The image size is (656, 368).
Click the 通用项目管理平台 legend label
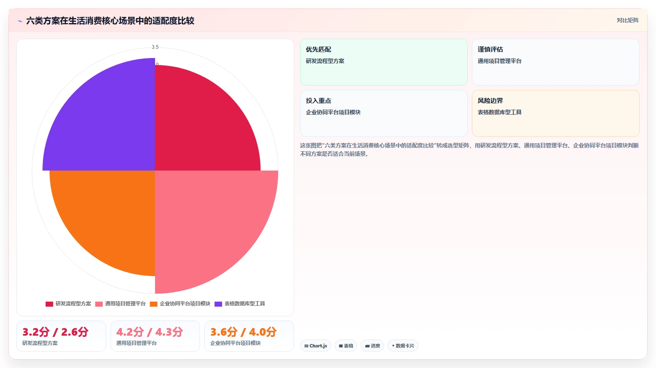(125, 304)
